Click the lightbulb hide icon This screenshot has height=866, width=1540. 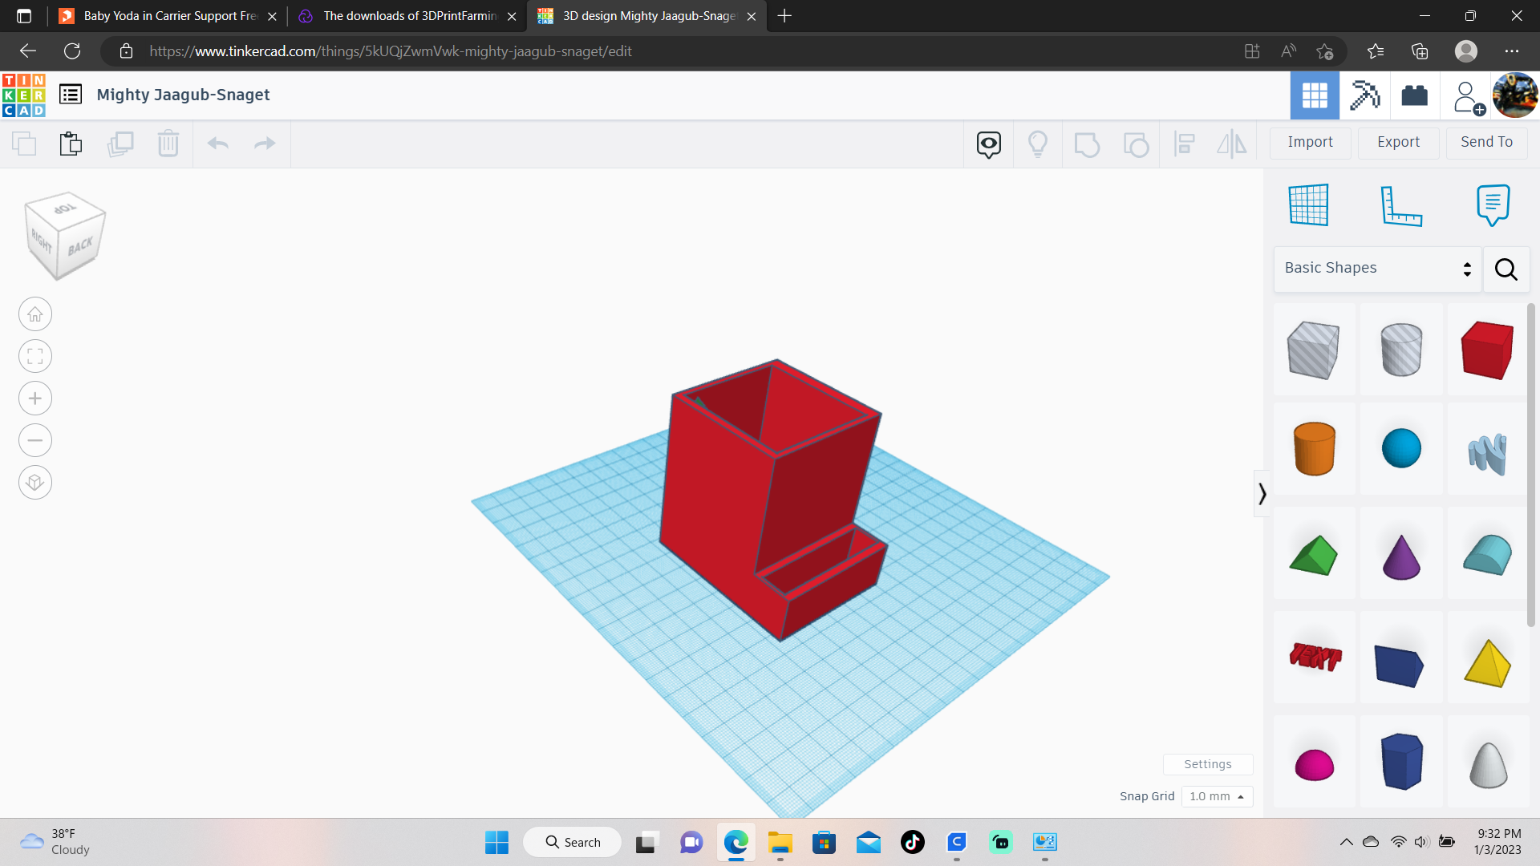1038,144
